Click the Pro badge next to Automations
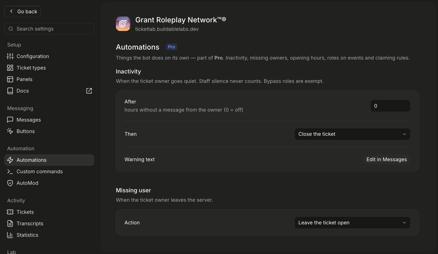The image size is (438, 254). (171, 47)
